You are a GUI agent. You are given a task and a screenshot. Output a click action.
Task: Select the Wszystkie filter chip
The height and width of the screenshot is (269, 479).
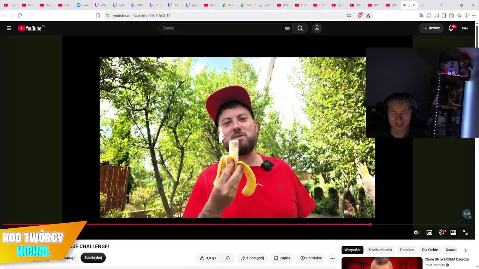pos(353,250)
